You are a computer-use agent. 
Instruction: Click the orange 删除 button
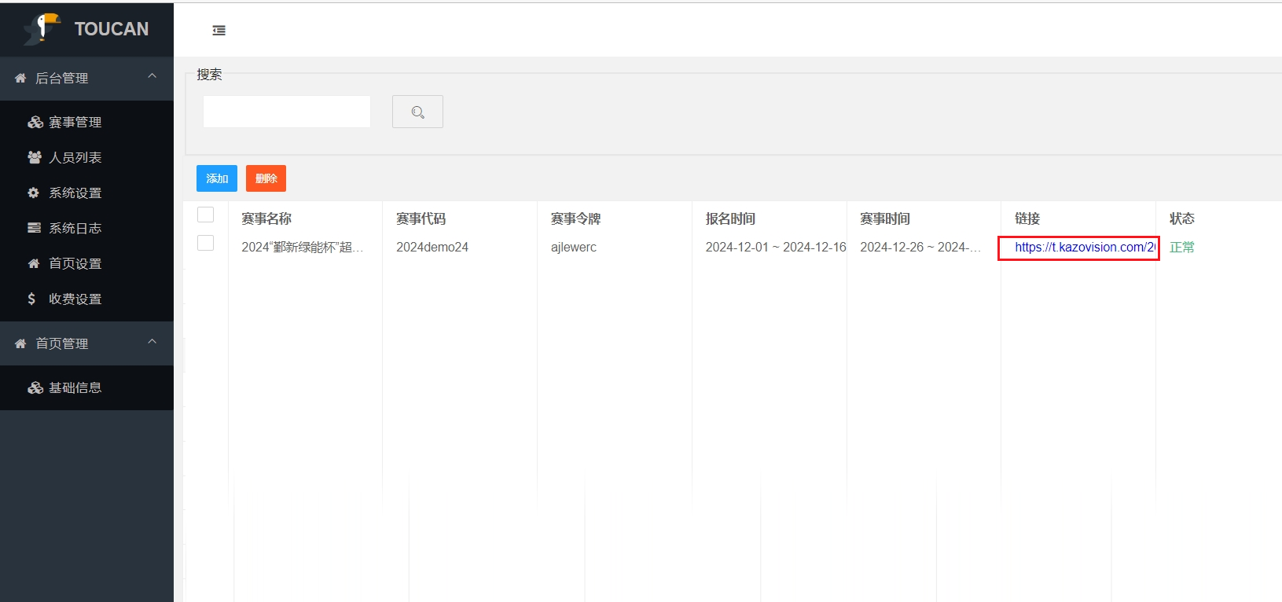[266, 178]
